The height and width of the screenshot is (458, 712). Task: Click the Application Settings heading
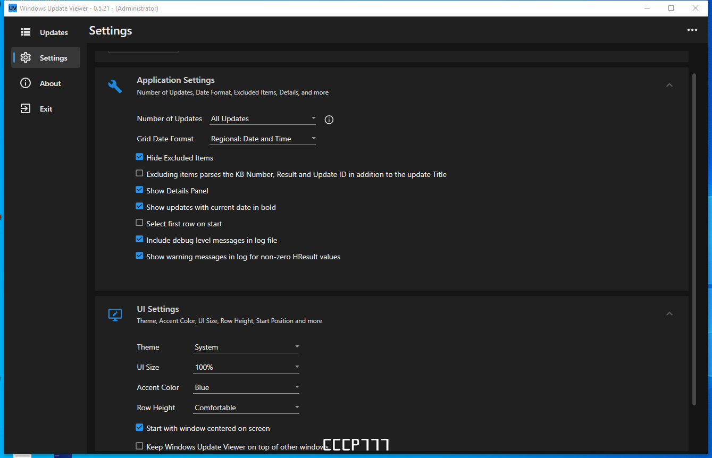coord(176,80)
